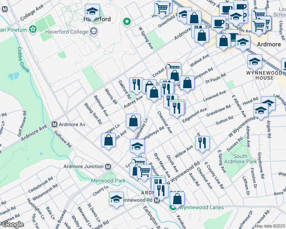Select the Golfview Rd street label
The height and width of the screenshot is (229, 286).
coord(63,139)
